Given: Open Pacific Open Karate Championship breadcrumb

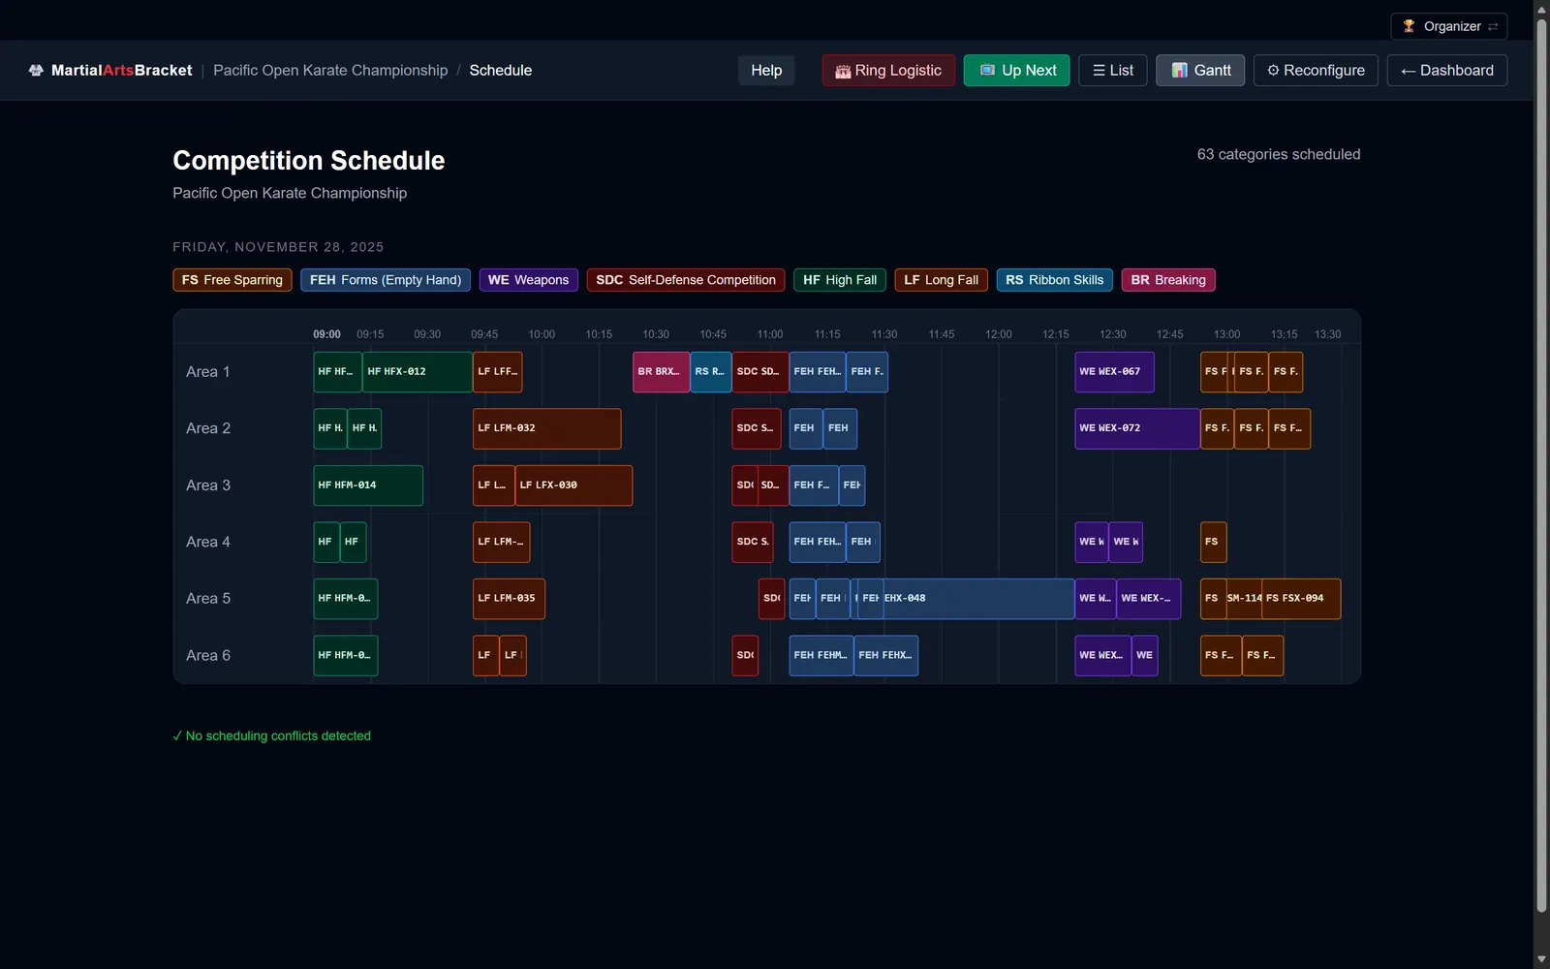Looking at the screenshot, I should [x=330, y=71].
